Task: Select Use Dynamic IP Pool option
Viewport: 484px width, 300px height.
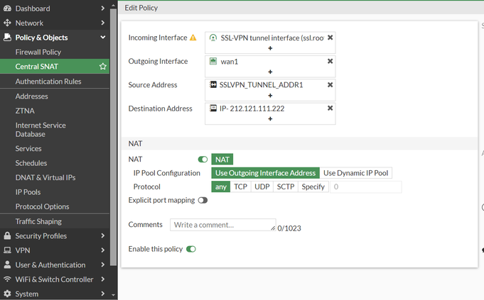Action: (357, 173)
